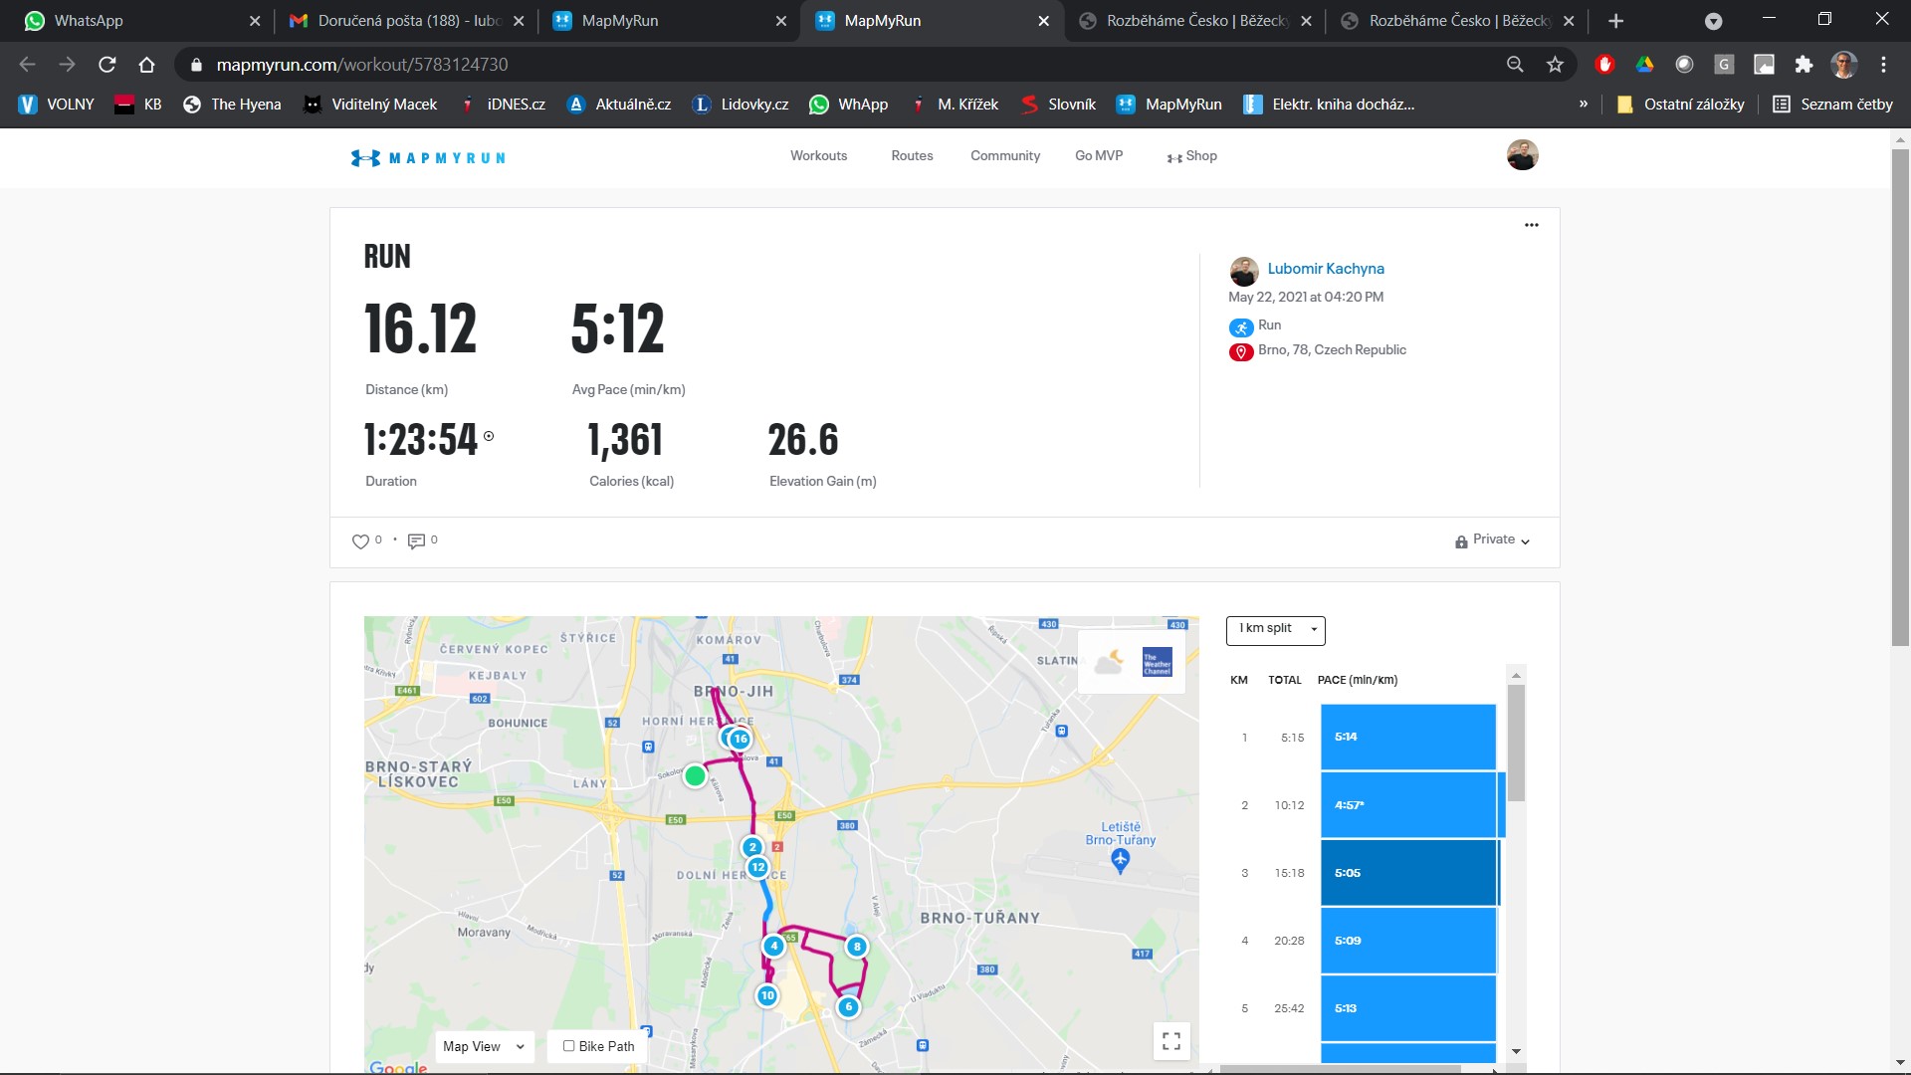The height and width of the screenshot is (1075, 1911).
Task: Select the kilometer 3 pace bar 5:05
Action: [x=1408, y=873]
